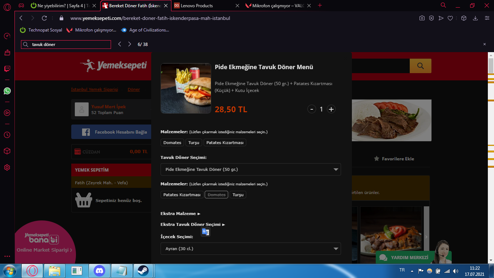
Task: Take a page snapshot with camera icon
Action: click(422, 18)
